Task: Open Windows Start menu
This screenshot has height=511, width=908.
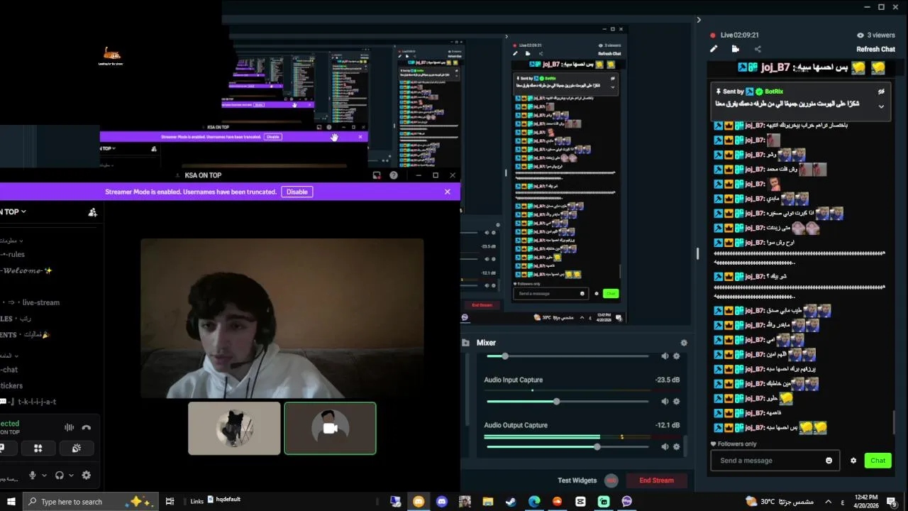Action: tap(11, 501)
